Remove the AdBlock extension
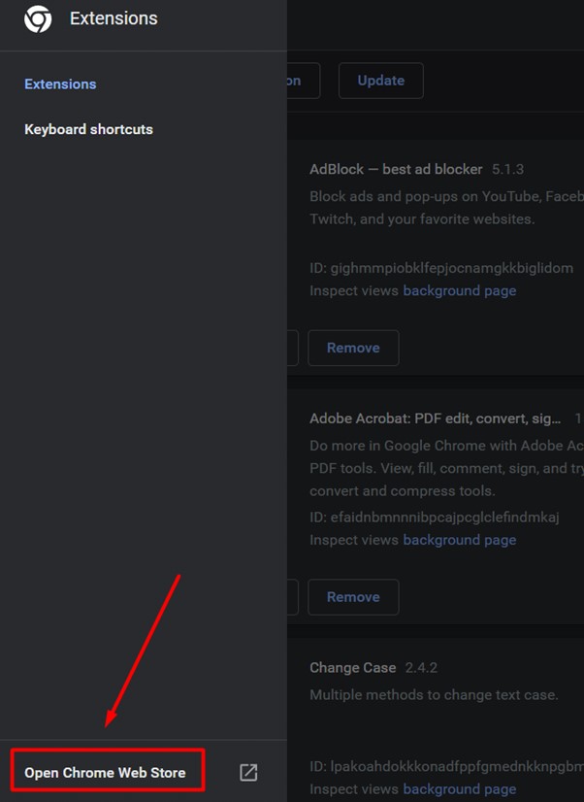 pyautogui.click(x=353, y=348)
